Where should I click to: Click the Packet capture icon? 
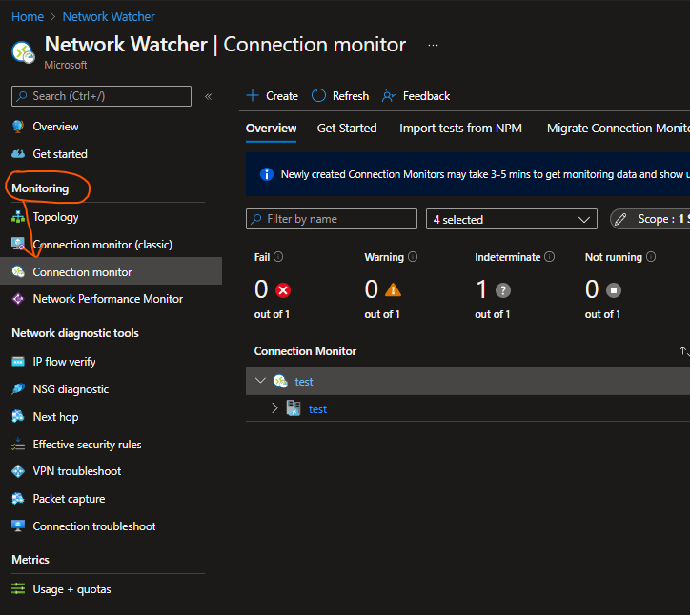18,499
